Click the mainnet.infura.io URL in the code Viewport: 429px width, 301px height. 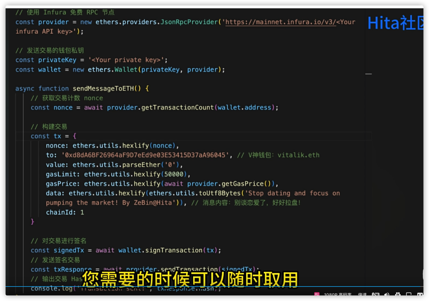[x=281, y=22]
